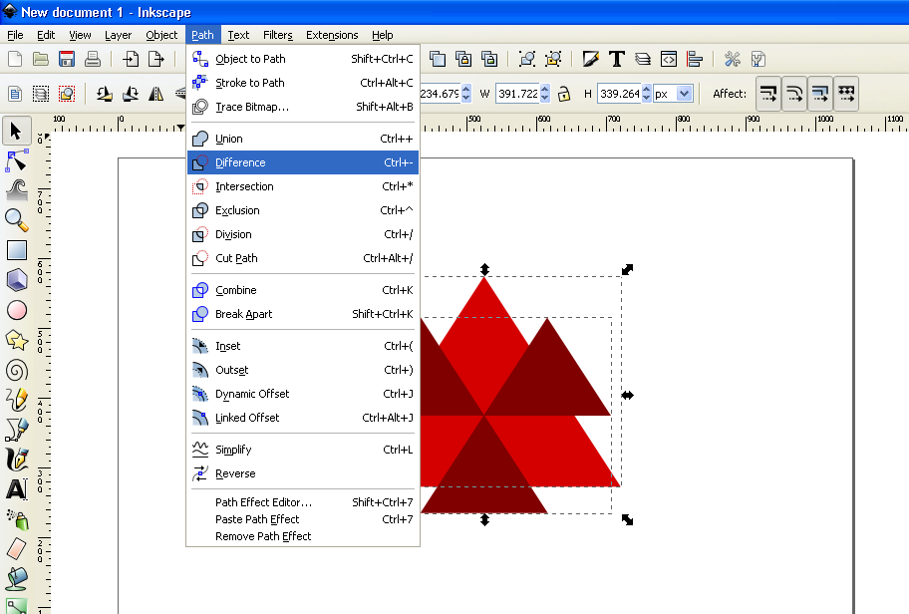The height and width of the screenshot is (614, 909).
Task: Click the Export icon
Action: tap(155, 59)
